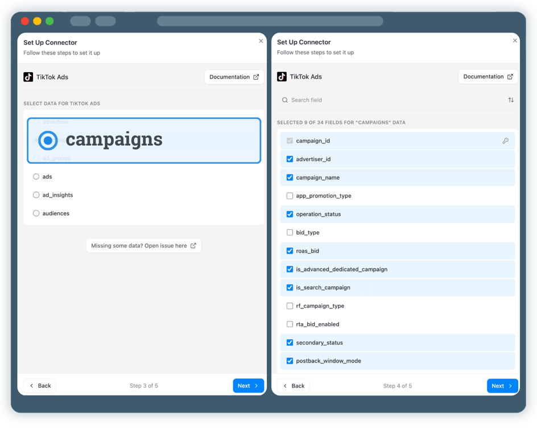The height and width of the screenshot is (437, 537).
Task: Check the bid_type field
Action: tap(290, 233)
